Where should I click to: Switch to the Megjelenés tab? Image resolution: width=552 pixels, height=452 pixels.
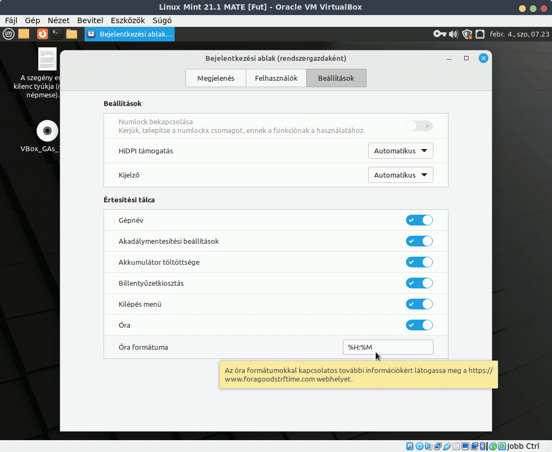click(x=216, y=78)
